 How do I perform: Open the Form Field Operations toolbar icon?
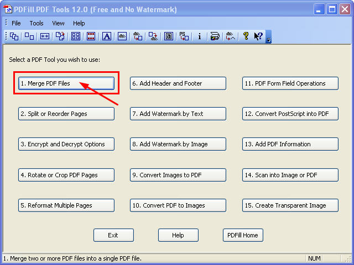click(168, 36)
